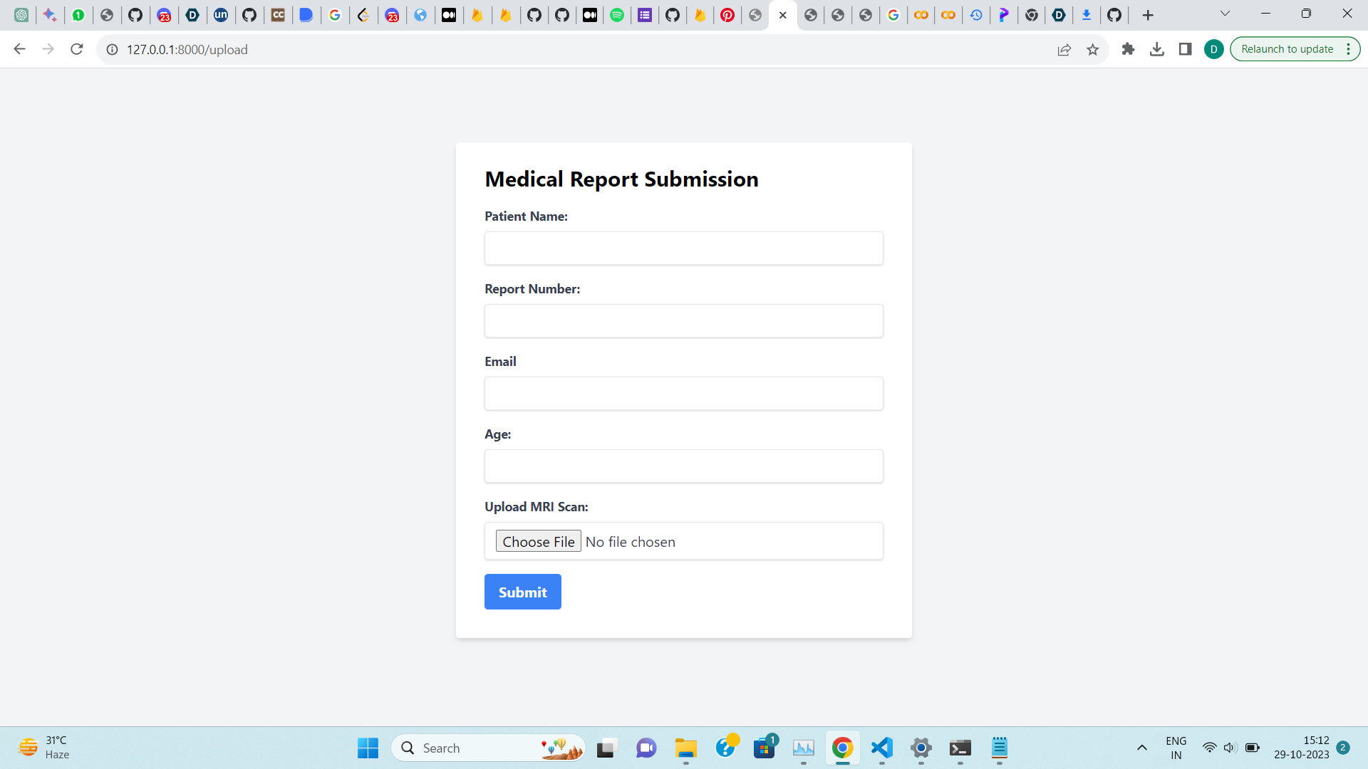
Task: Switch to the Spotify tab
Action: click(x=617, y=15)
